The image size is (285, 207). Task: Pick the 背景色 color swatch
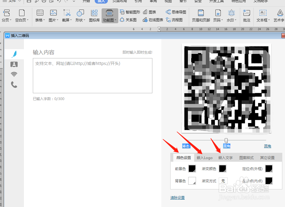pos(192,181)
